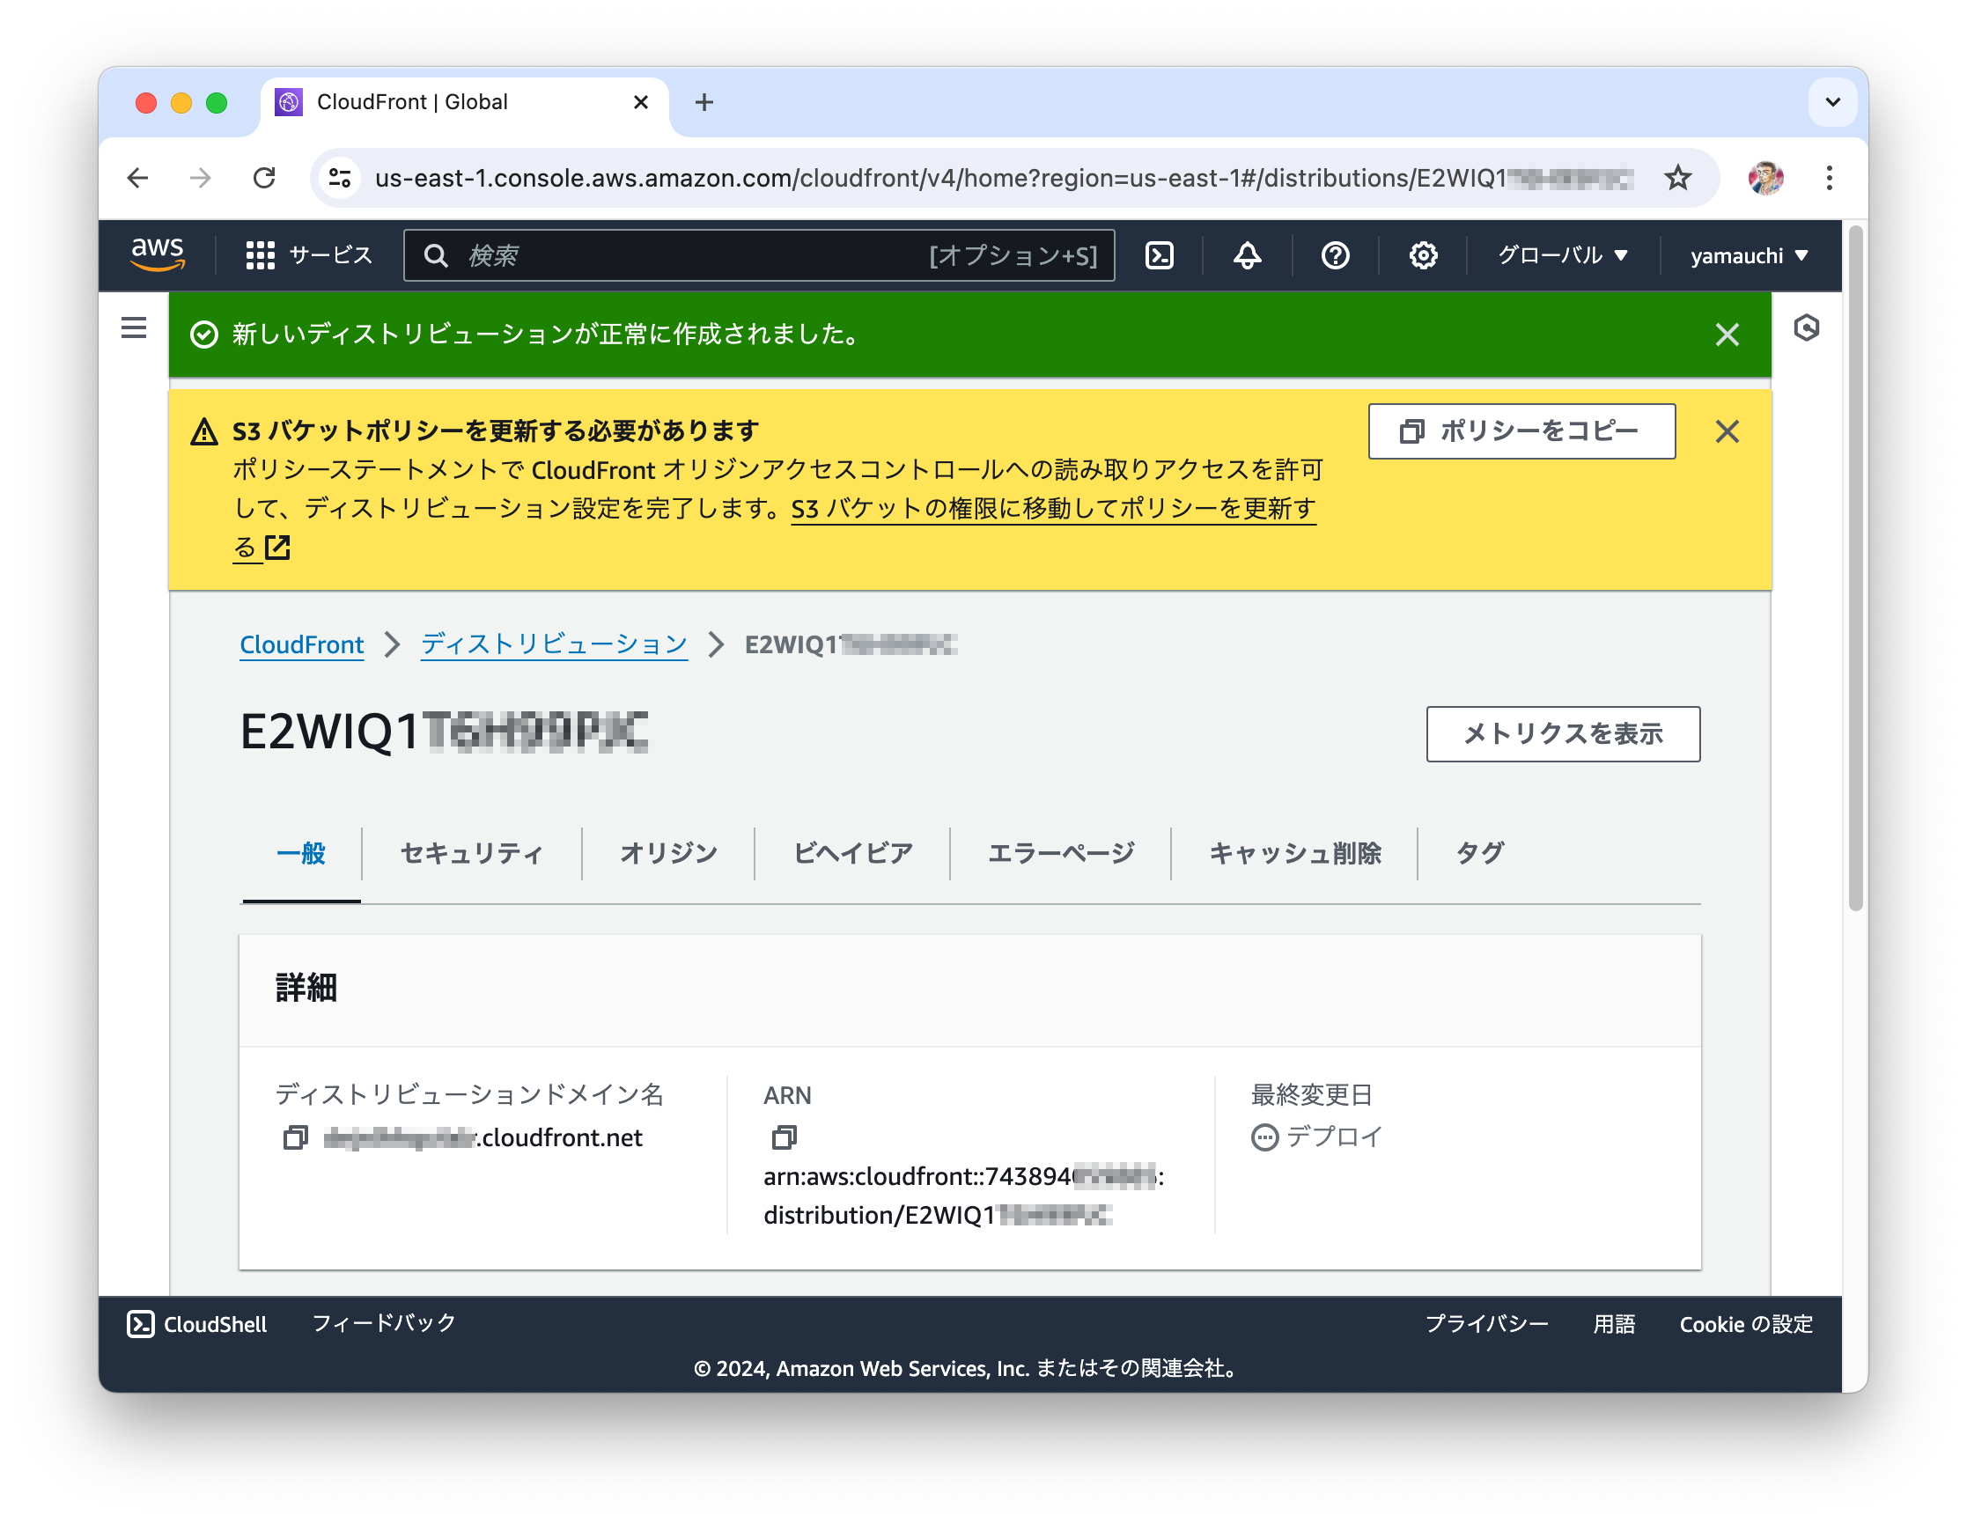Screen dimensions: 1967x1523
Task: Open the Chrome profile avatar
Action: tap(1765, 179)
